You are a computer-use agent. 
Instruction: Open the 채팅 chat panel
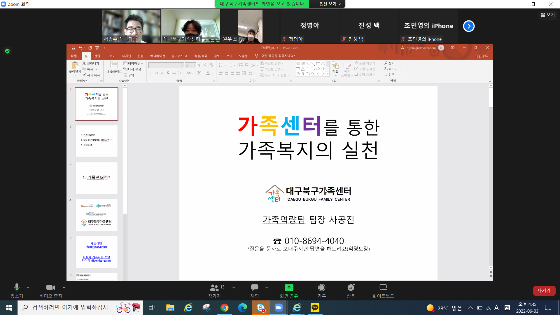254,288
